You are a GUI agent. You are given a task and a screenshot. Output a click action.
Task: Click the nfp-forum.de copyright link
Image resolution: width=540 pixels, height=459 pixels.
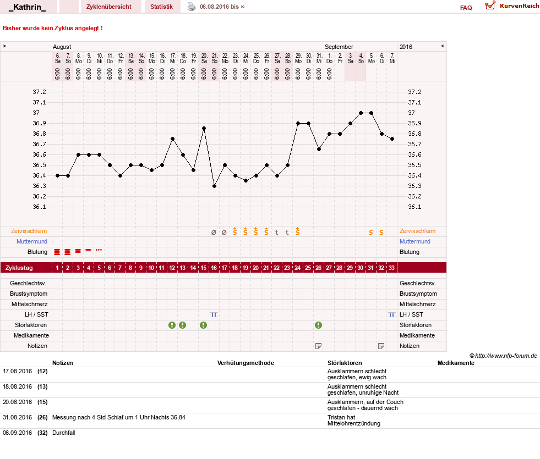[x=503, y=356]
